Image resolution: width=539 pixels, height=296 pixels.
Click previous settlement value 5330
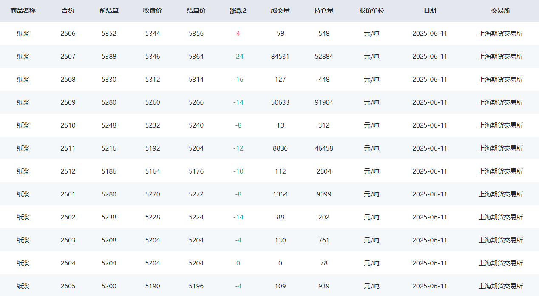pyautogui.click(x=109, y=80)
